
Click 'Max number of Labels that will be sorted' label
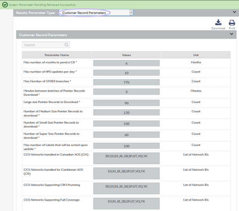(x=56, y=147)
